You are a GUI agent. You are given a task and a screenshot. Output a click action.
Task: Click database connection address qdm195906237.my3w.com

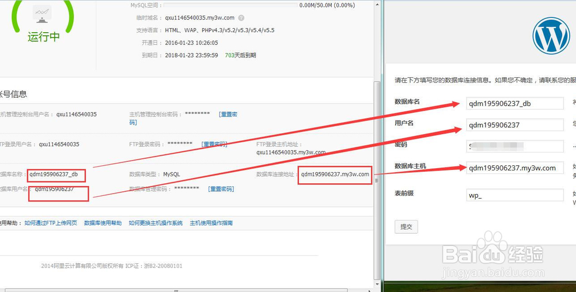tap(335, 174)
